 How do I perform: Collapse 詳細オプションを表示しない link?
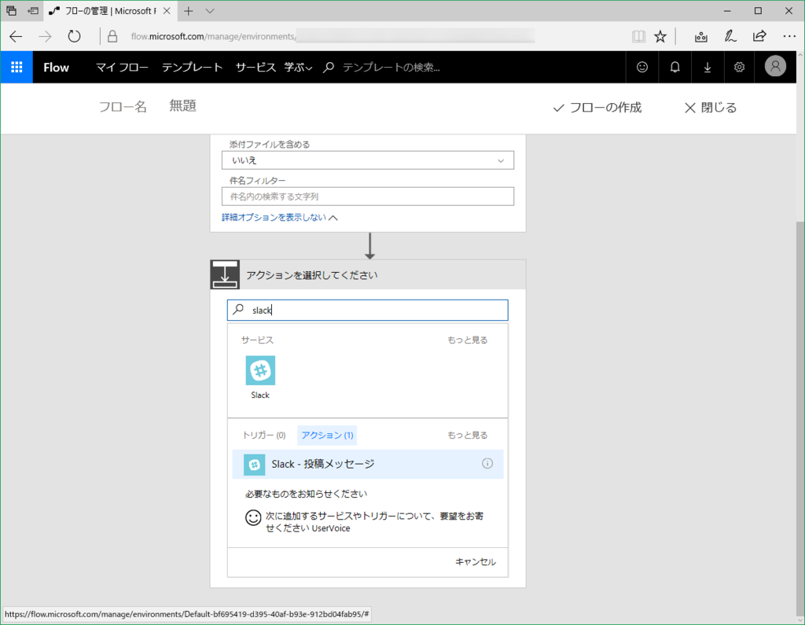coord(279,217)
